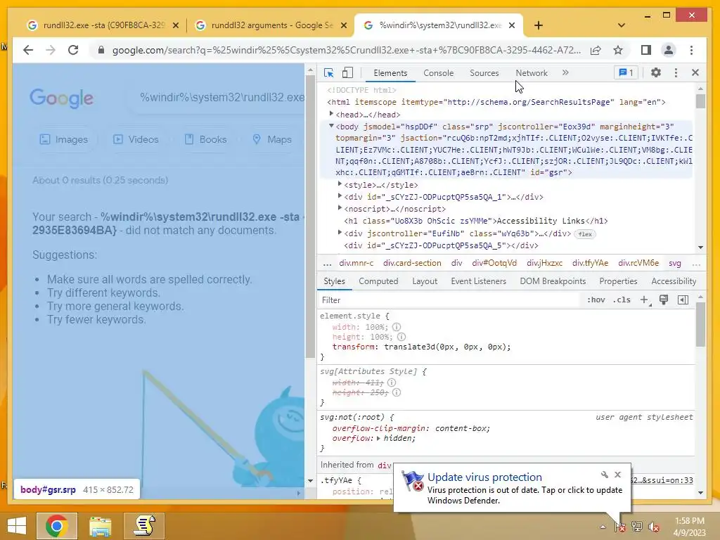Open Chrome three-dot menu
This screenshot has height=540, width=720.
691,50
